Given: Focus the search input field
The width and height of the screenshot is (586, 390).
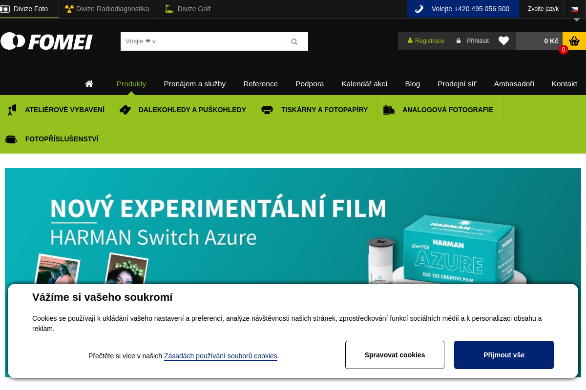Looking at the screenshot, I should tap(200, 41).
